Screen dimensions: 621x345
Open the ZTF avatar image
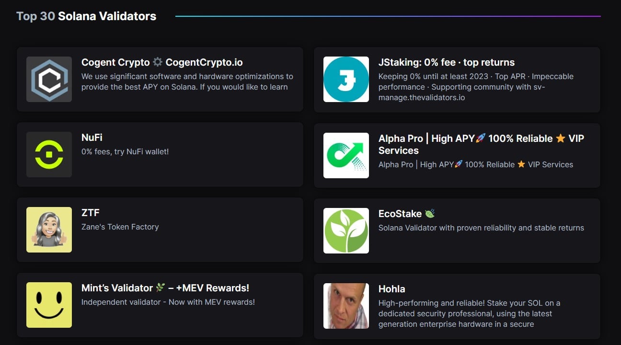click(49, 230)
